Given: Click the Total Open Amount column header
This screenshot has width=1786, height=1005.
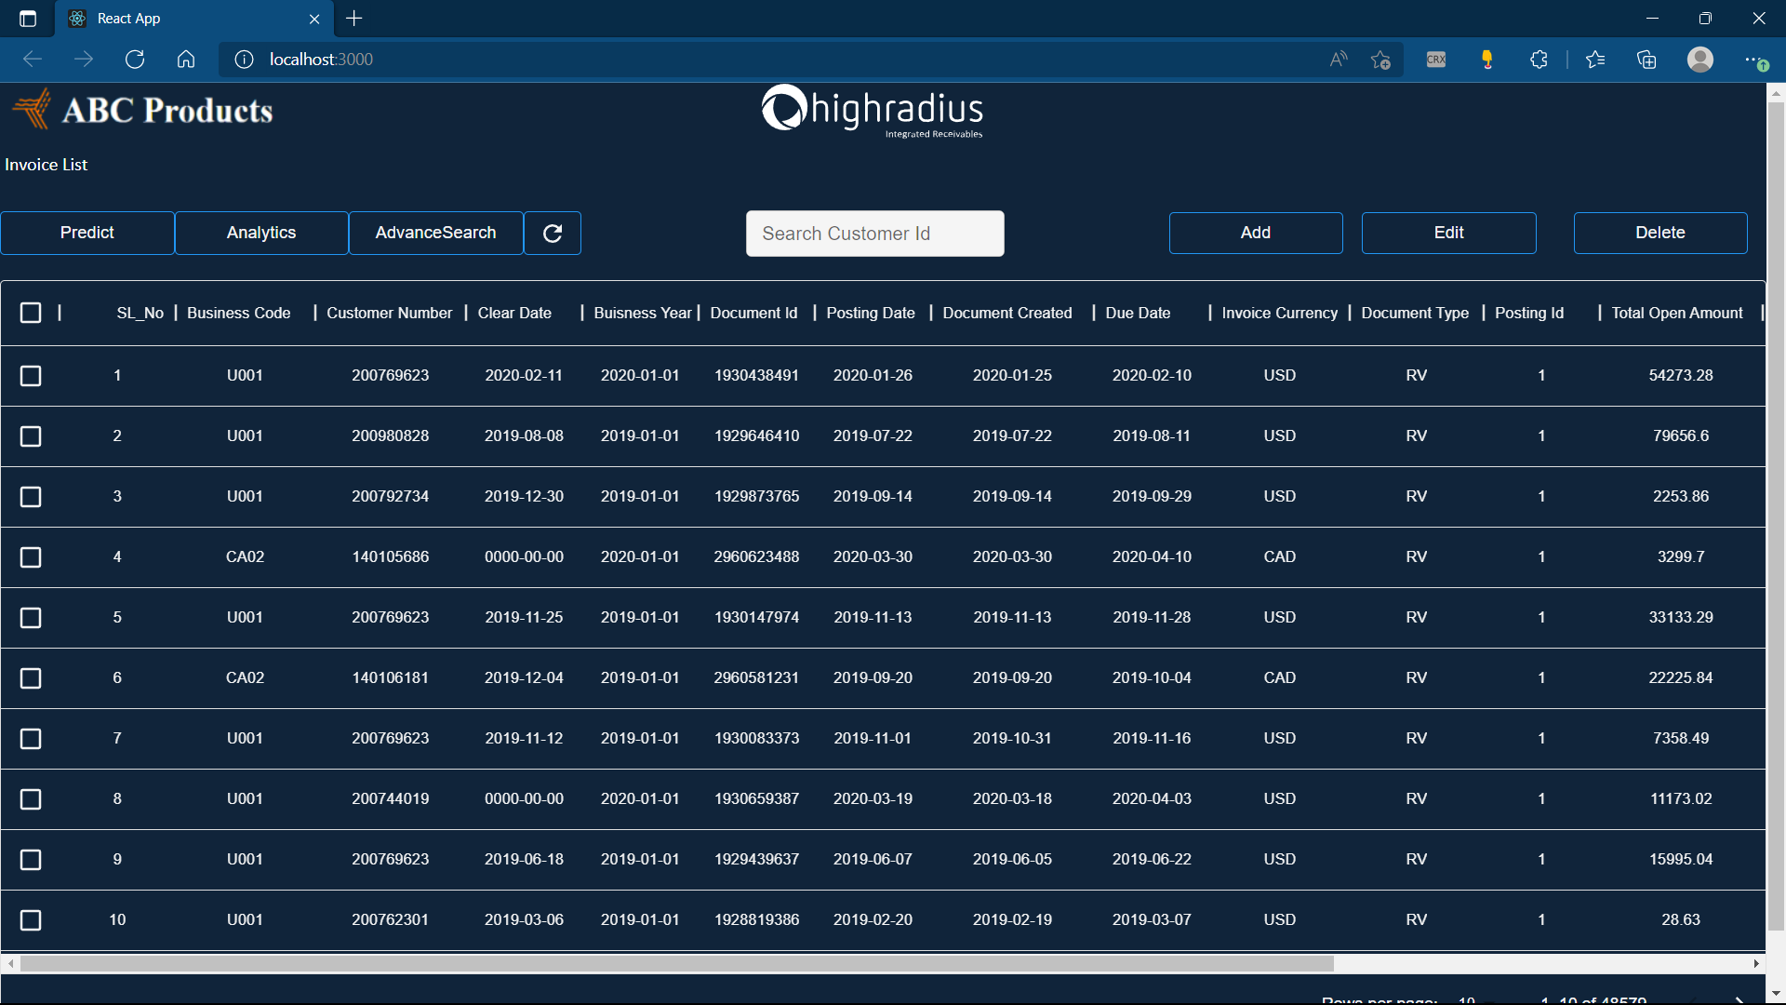Looking at the screenshot, I should point(1677,313).
